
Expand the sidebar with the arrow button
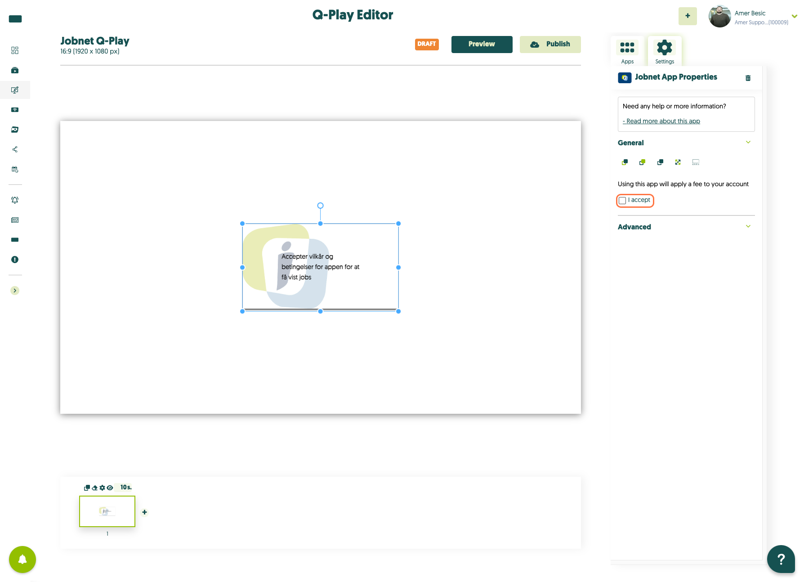[15, 291]
